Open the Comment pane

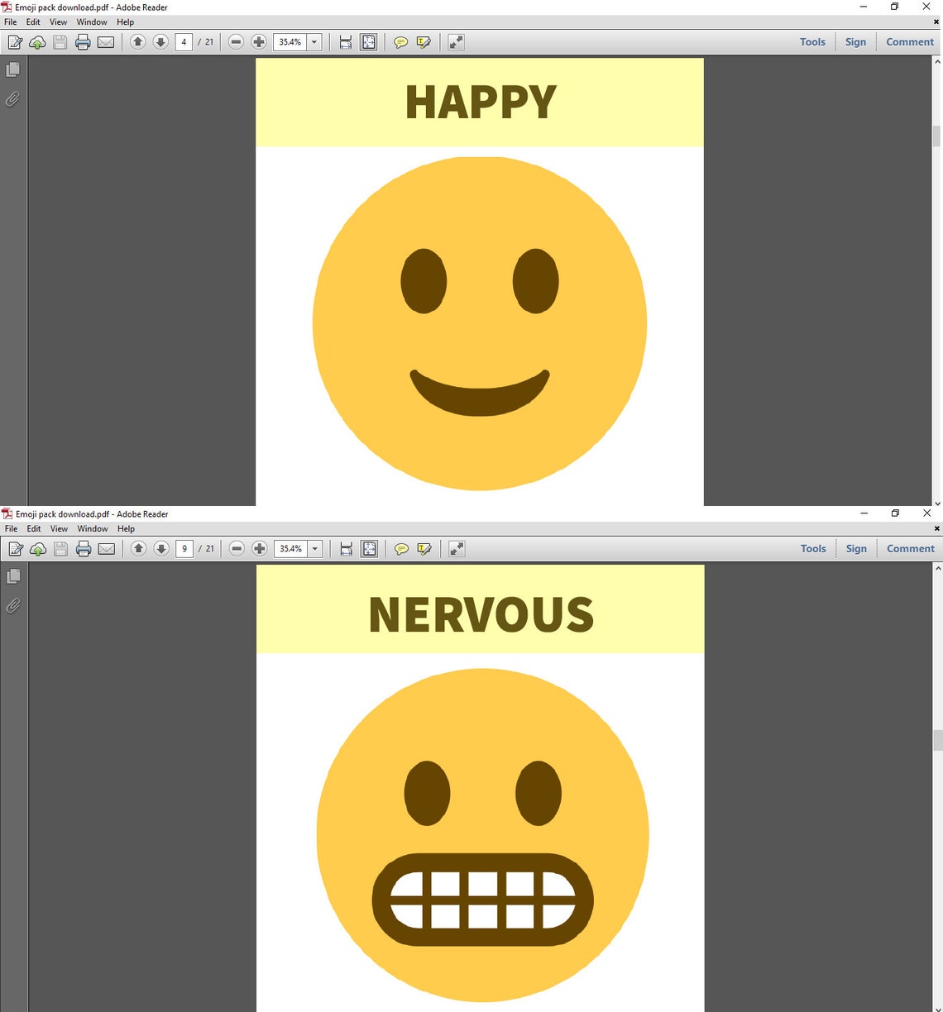[910, 41]
